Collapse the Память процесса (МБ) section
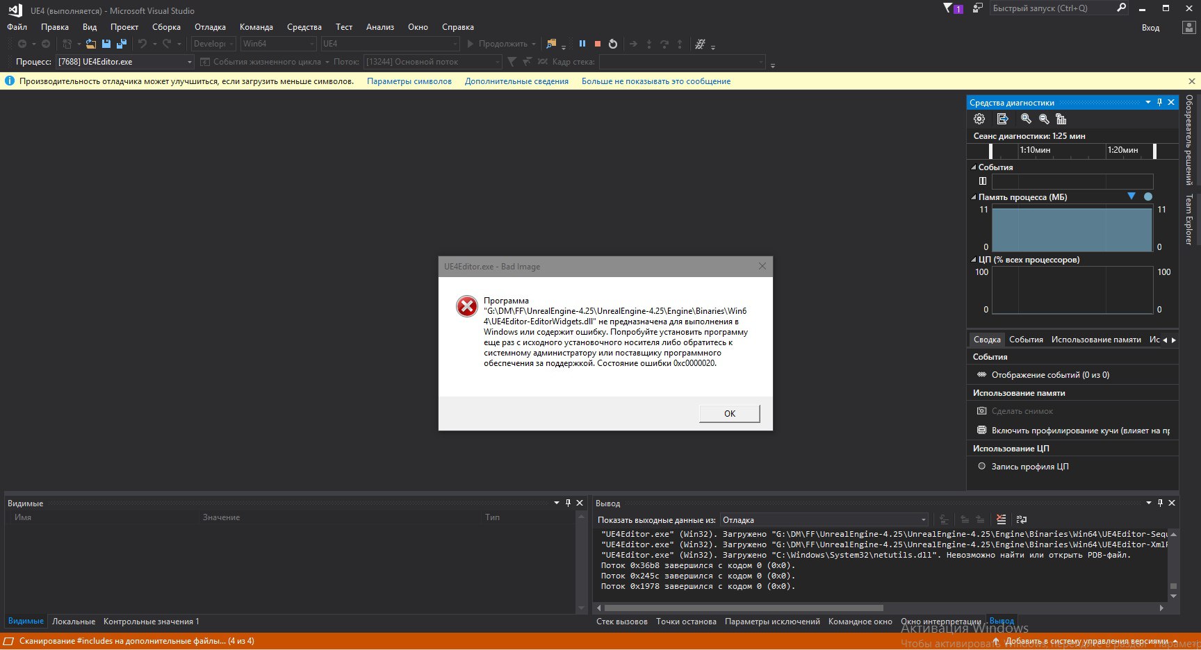Screen dimensions: 1201x650 pos(974,197)
